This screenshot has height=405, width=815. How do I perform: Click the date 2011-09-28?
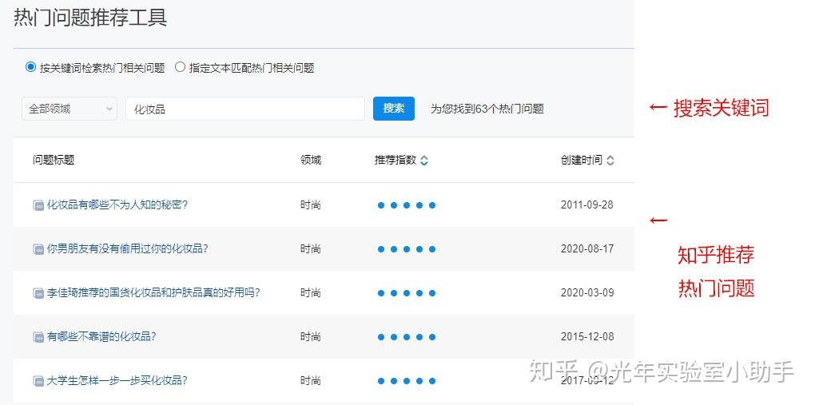pyautogui.click(x=587, y=204)
